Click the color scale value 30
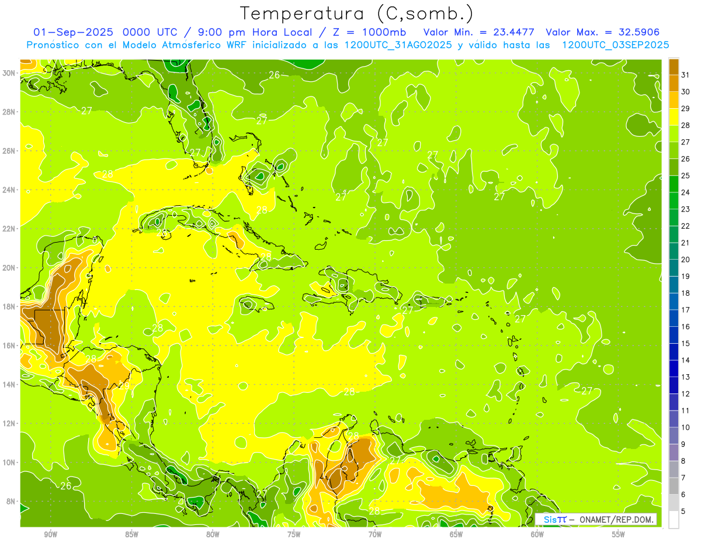 [685, 92]
